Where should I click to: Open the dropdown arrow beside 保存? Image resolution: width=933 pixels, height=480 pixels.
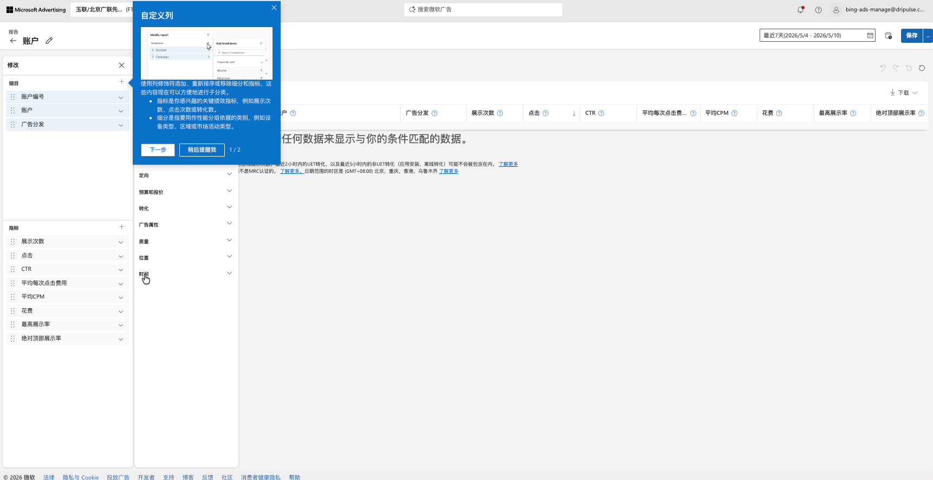point(928,36)
